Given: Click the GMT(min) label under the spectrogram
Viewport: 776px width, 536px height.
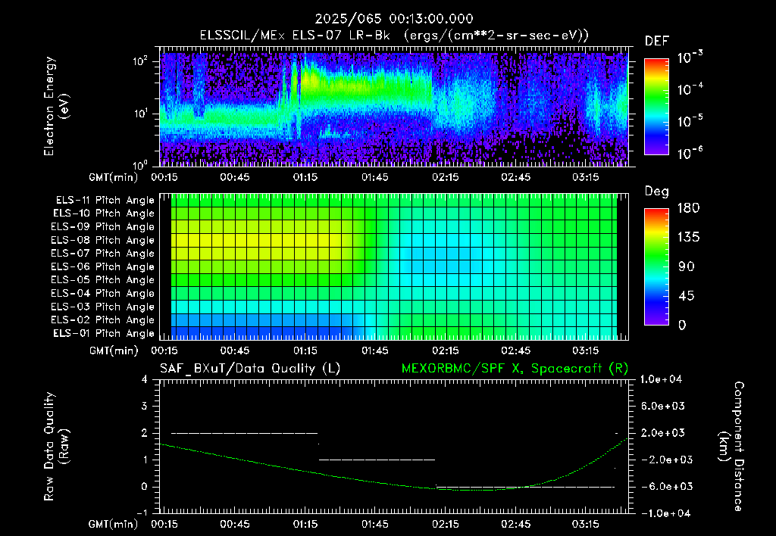Looking at the screenshot, I should coord(114,177).
